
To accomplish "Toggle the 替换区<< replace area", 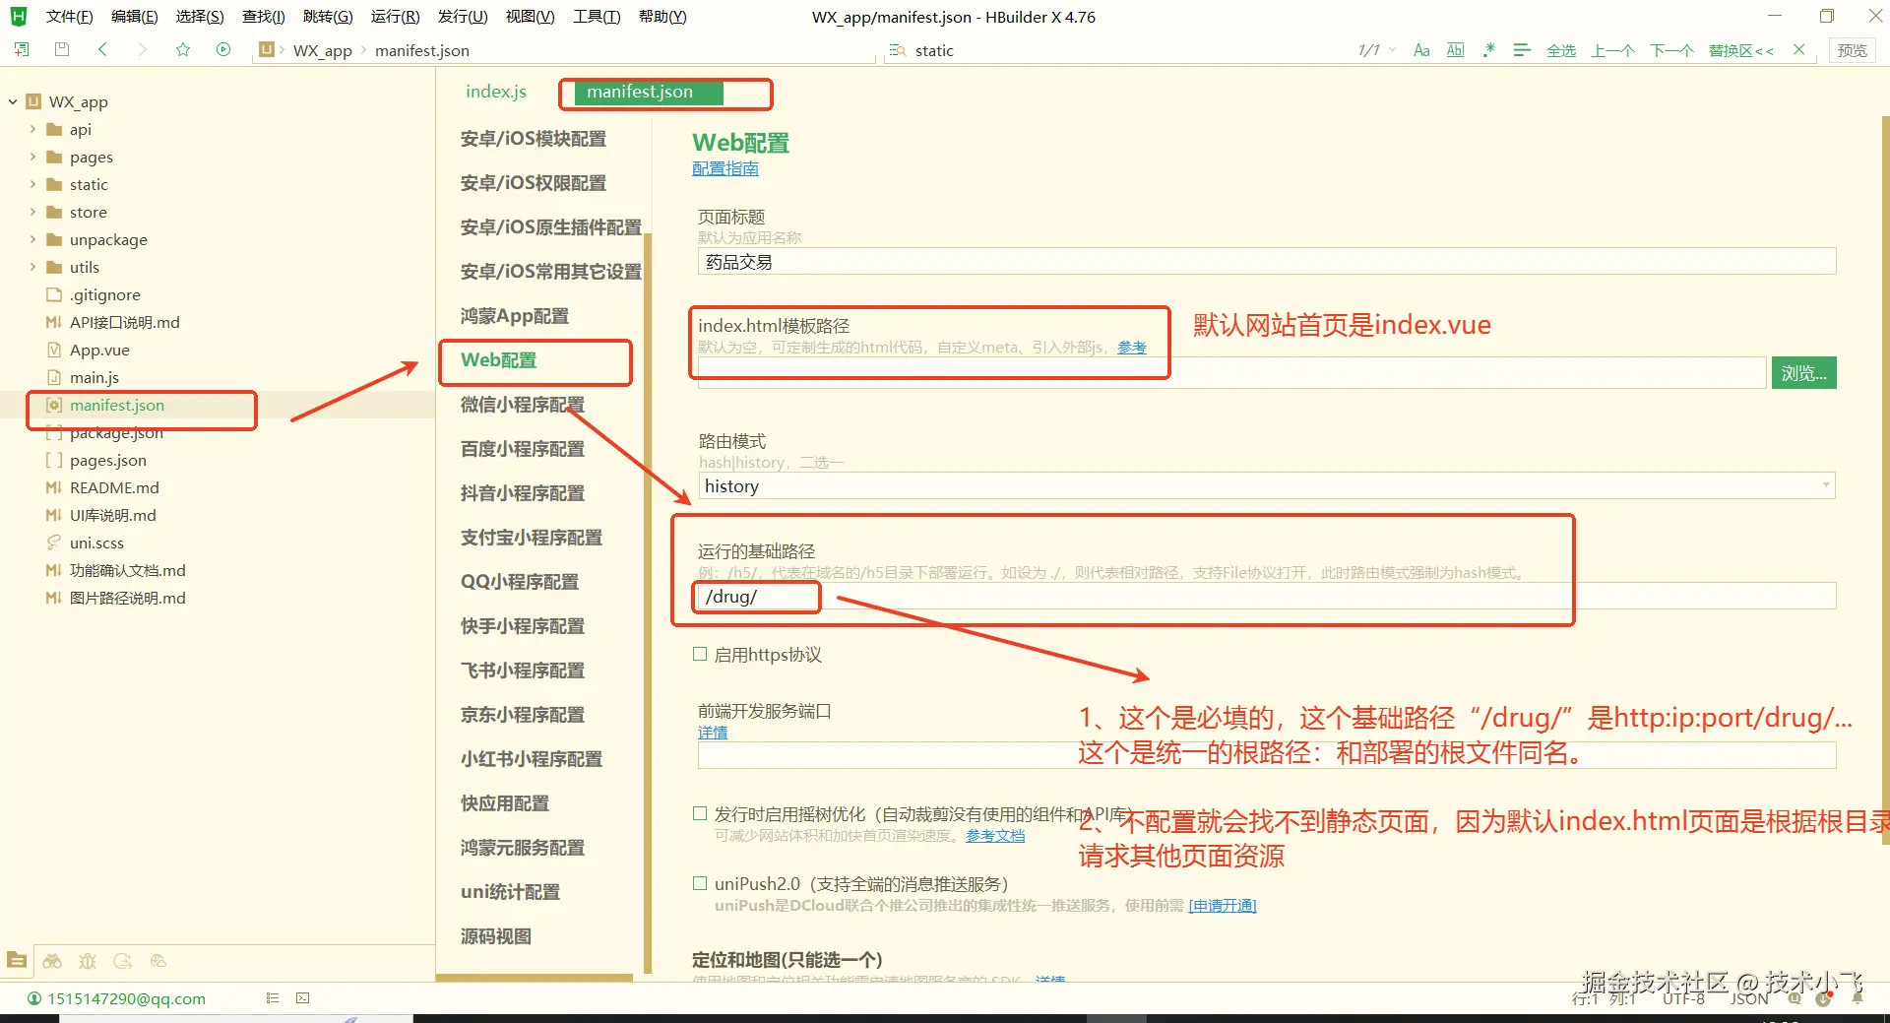I will click(x=1741, y=50).
